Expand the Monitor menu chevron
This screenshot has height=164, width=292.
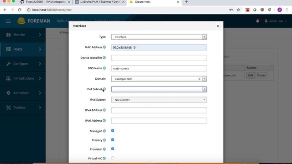point(40,35)
